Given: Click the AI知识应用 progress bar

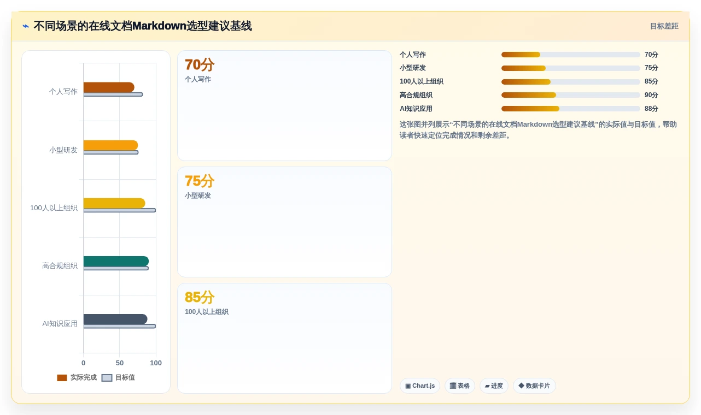Looking at the screenshot, I should coord(570,109).
